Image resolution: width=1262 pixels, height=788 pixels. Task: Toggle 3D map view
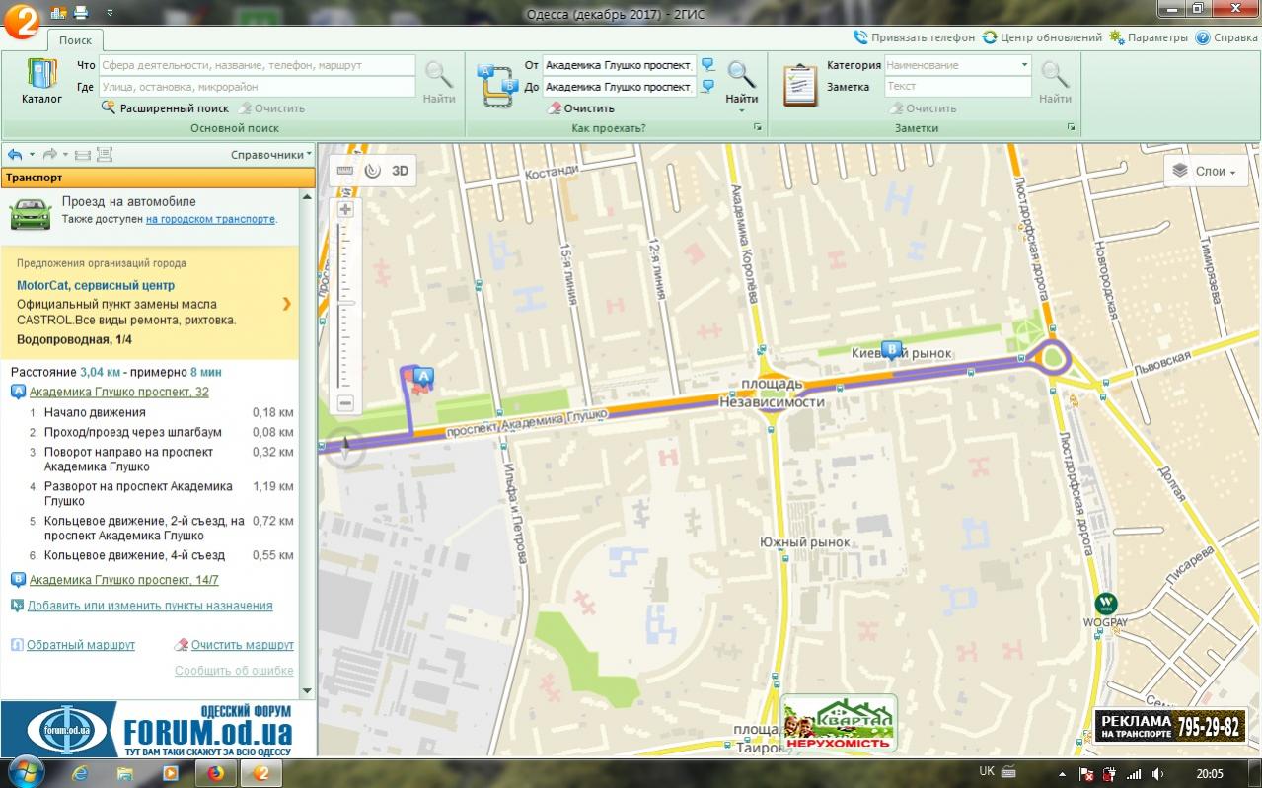click(x=400, y=170)
